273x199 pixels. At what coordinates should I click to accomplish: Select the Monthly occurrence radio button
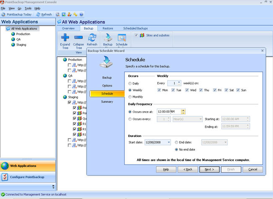(x=130, y=97)
